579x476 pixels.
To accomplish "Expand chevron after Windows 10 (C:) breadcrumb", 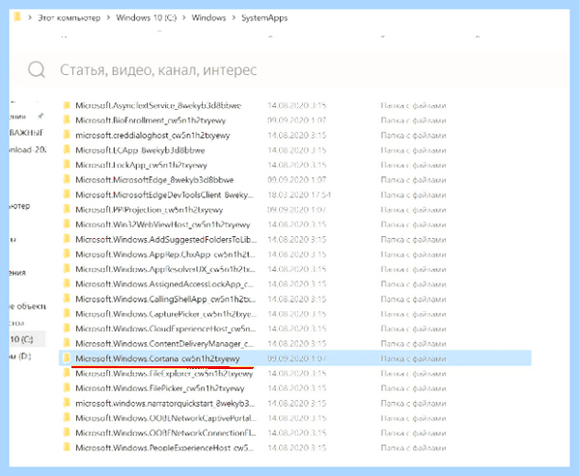I will pyautogui.click(x=184, y=17).
